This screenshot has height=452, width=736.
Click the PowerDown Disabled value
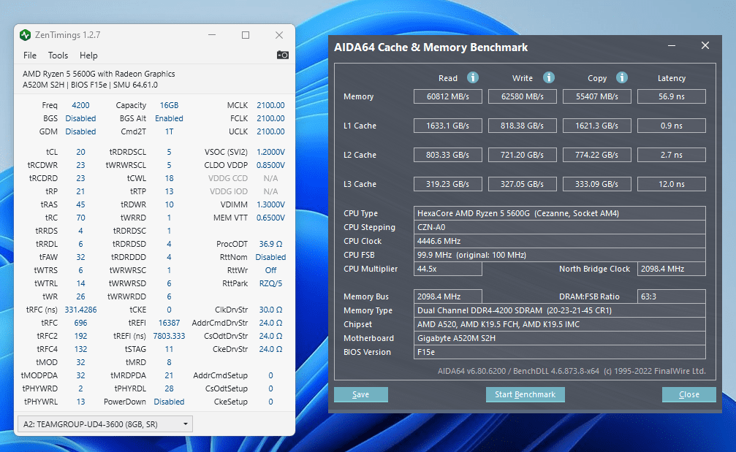click(169, 402)
